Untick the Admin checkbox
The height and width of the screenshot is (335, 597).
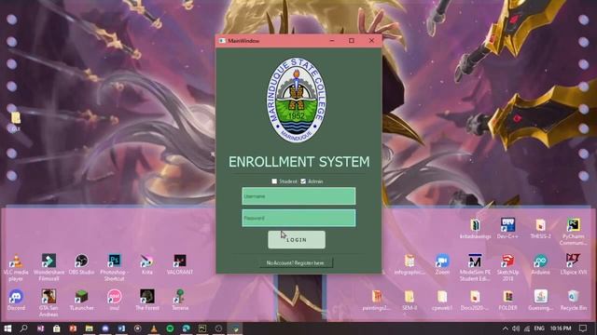303,181
